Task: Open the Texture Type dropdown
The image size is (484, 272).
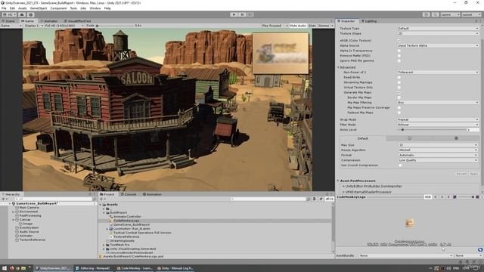Action: 438,29
